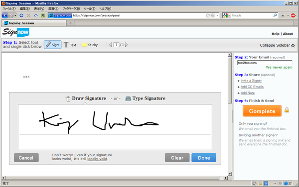Select the Sticky note tool
Screen dimensions: 299x187
point(90,45)
